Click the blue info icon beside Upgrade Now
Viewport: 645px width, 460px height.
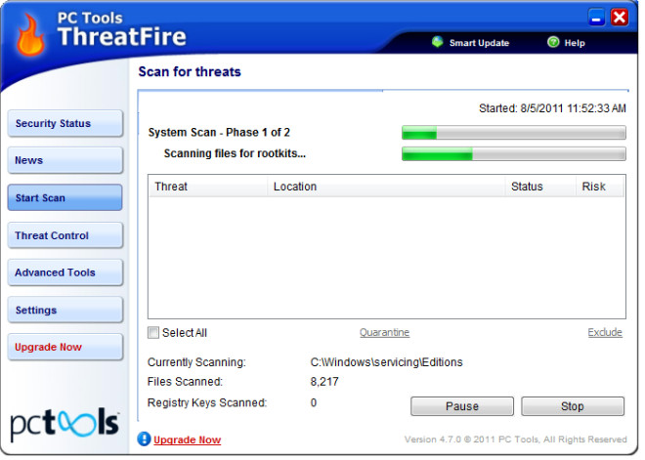click(144, 439)
